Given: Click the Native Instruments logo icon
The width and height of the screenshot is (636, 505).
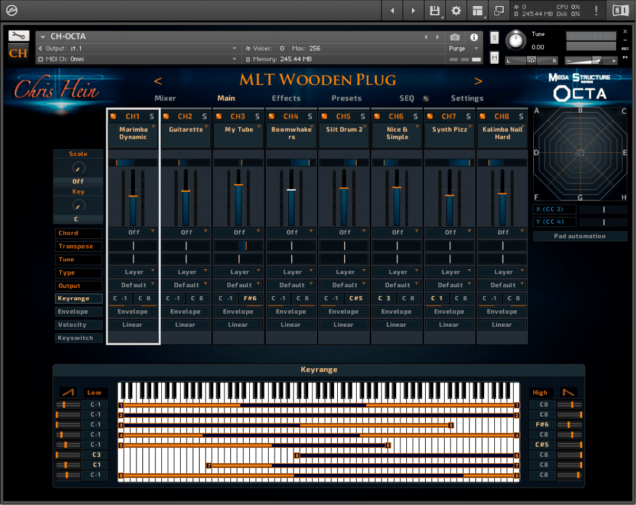Looking at the screenshot, I should pyautogui.click(x=620, y=10).
